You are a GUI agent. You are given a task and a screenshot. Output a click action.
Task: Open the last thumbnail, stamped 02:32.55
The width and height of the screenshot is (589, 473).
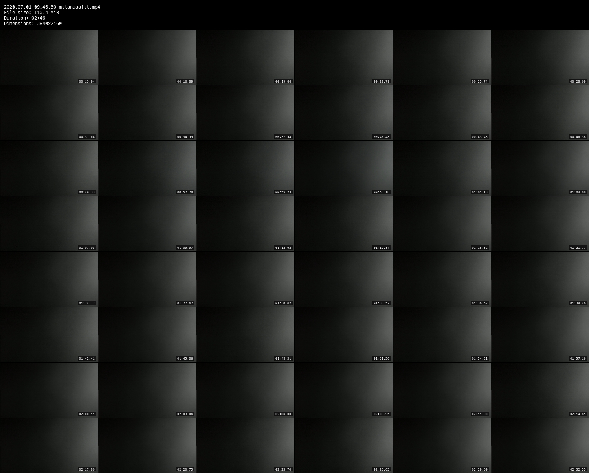tap(540, 445)
